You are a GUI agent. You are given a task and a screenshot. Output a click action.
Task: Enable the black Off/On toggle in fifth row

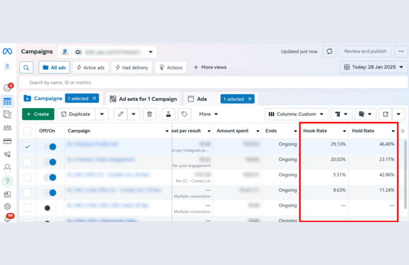[49, 208]
